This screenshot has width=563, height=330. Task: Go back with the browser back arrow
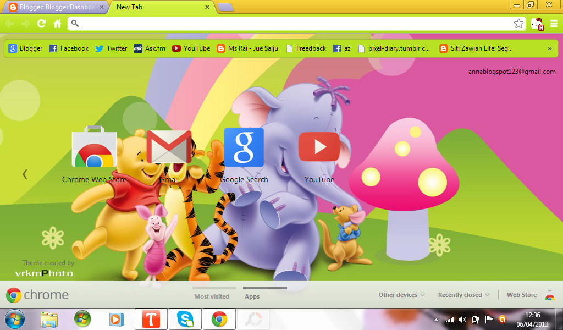10,24
